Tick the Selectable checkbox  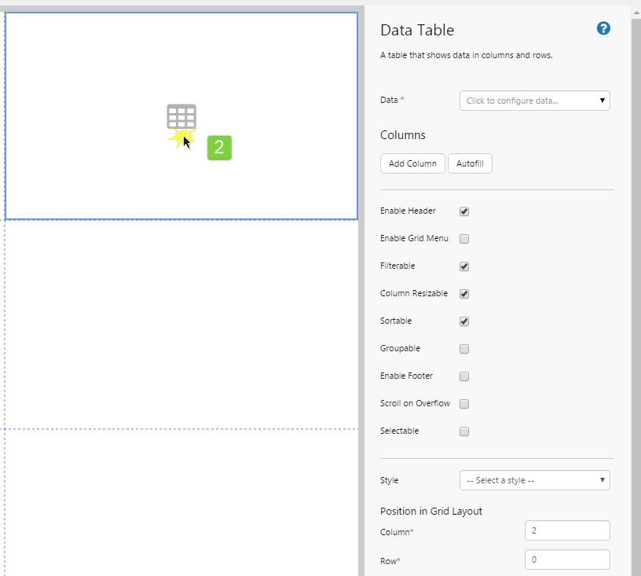pyautogui.click(x=464, y=431)
